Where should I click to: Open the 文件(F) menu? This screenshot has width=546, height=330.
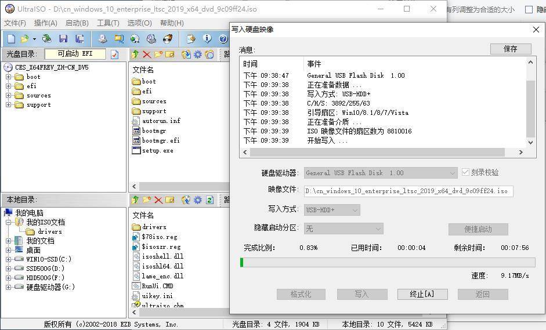tap(15, 23)
